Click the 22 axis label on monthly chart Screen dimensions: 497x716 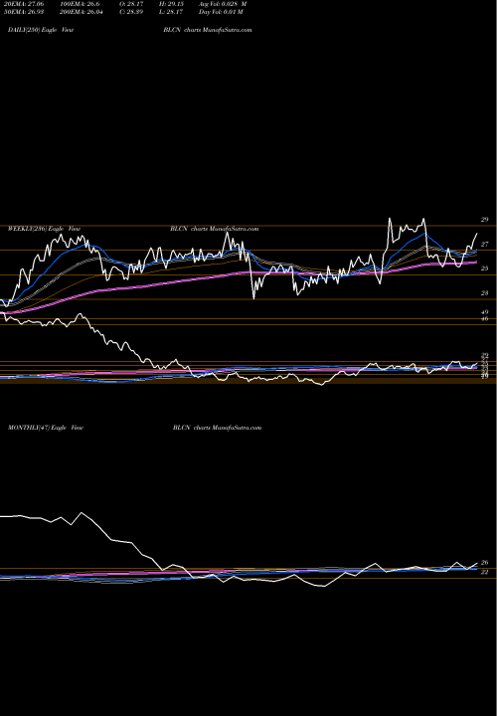[485, 572]
